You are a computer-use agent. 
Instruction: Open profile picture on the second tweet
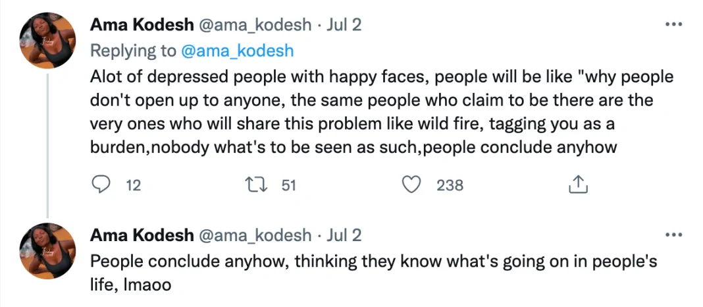47,251
